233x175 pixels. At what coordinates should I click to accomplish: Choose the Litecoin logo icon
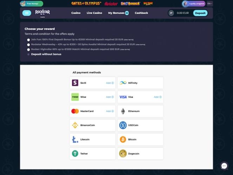pyautogui.click(x=75, y=139)
